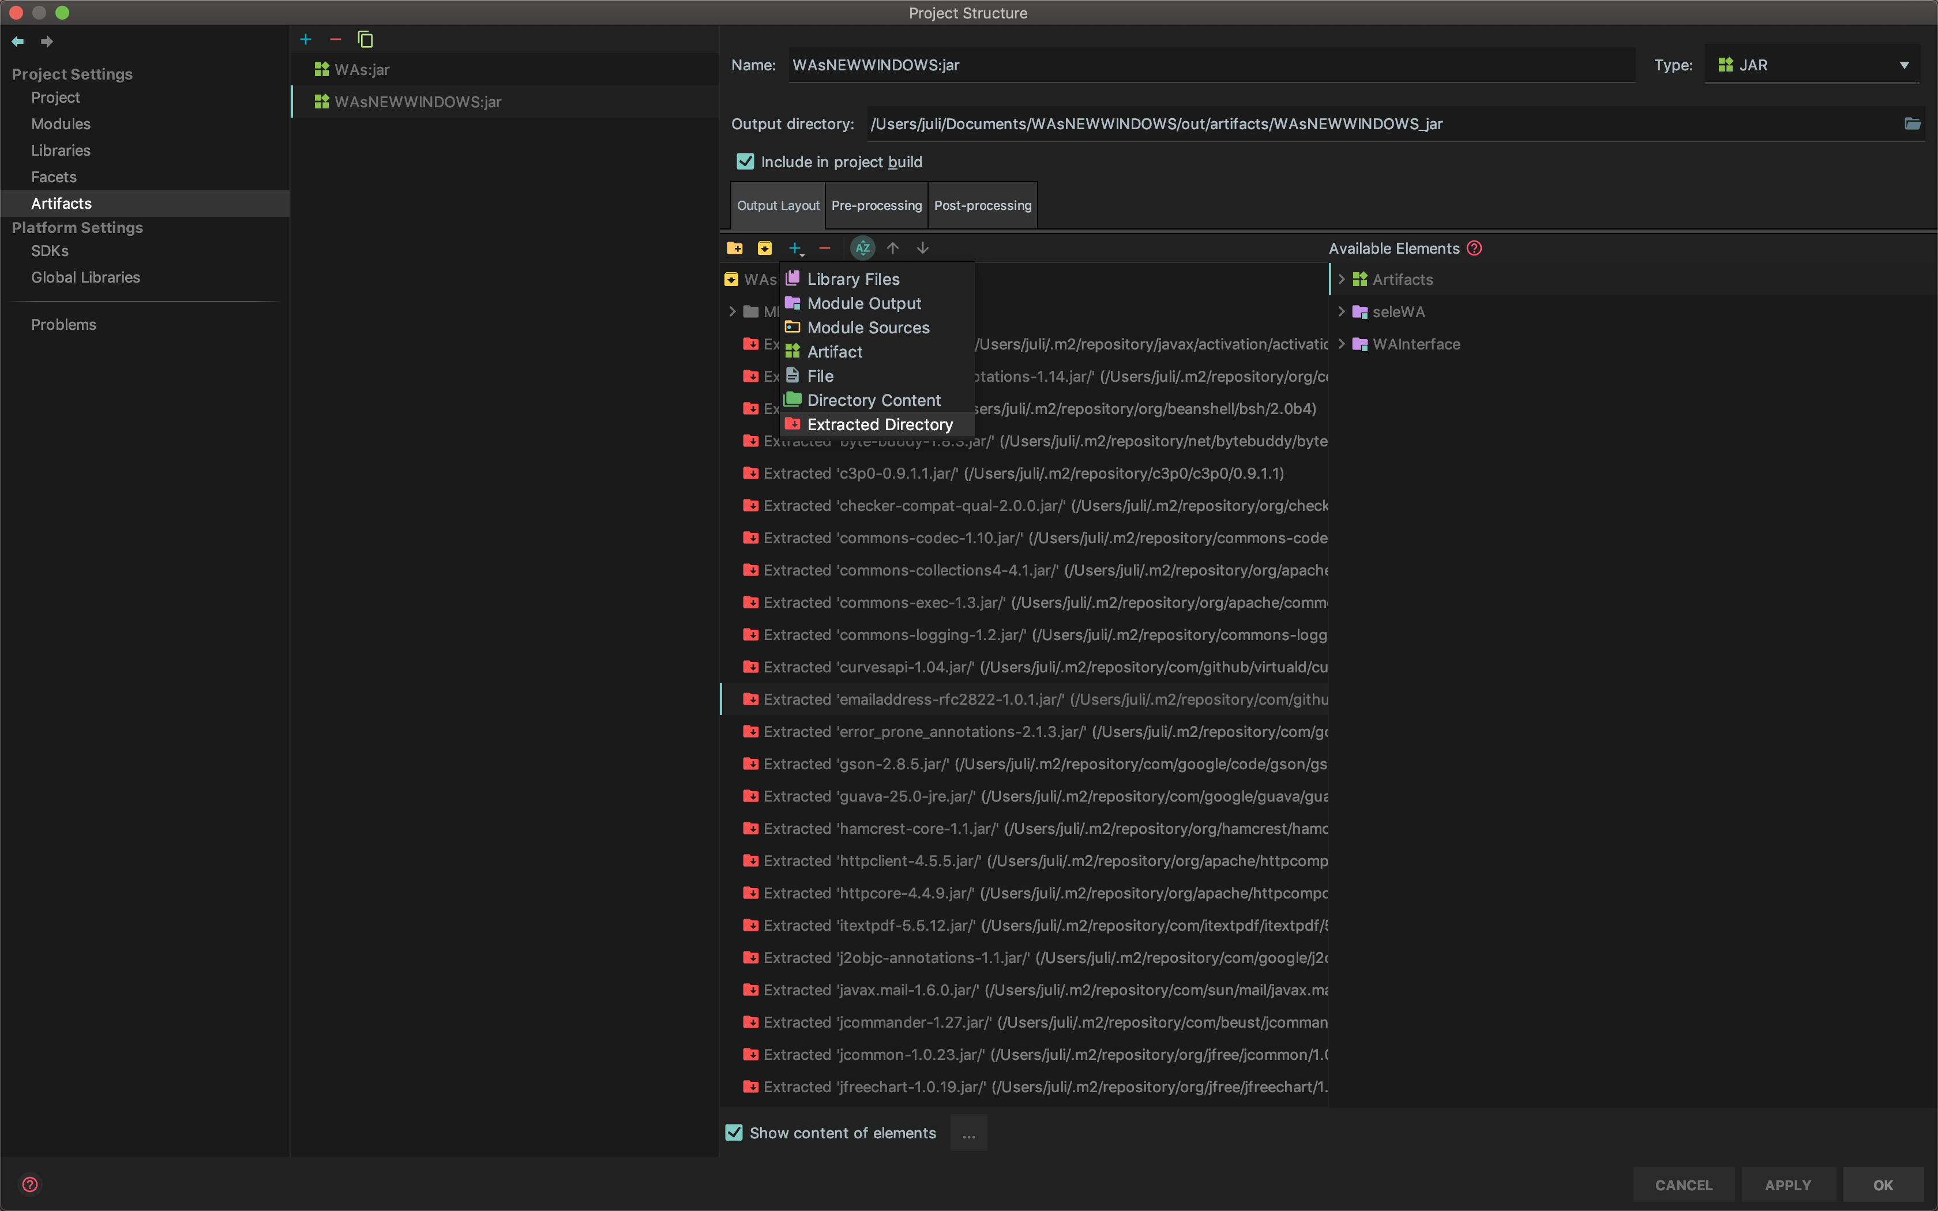Choose Artifact from the add menu
1938x1211 pixels.
[x=877, y=352]
